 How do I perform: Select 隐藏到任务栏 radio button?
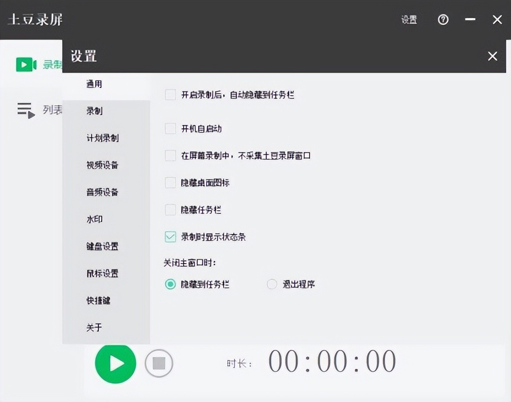pyautogui.click(x=170, y=284)
